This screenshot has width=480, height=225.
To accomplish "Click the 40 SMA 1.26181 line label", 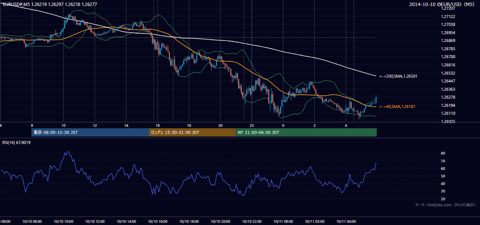I will pos(397,106).
